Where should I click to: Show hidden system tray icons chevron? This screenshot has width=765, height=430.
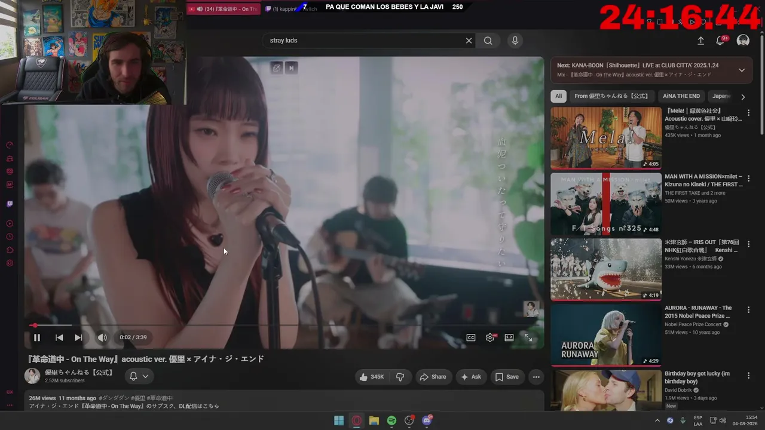tap(658, 420)
